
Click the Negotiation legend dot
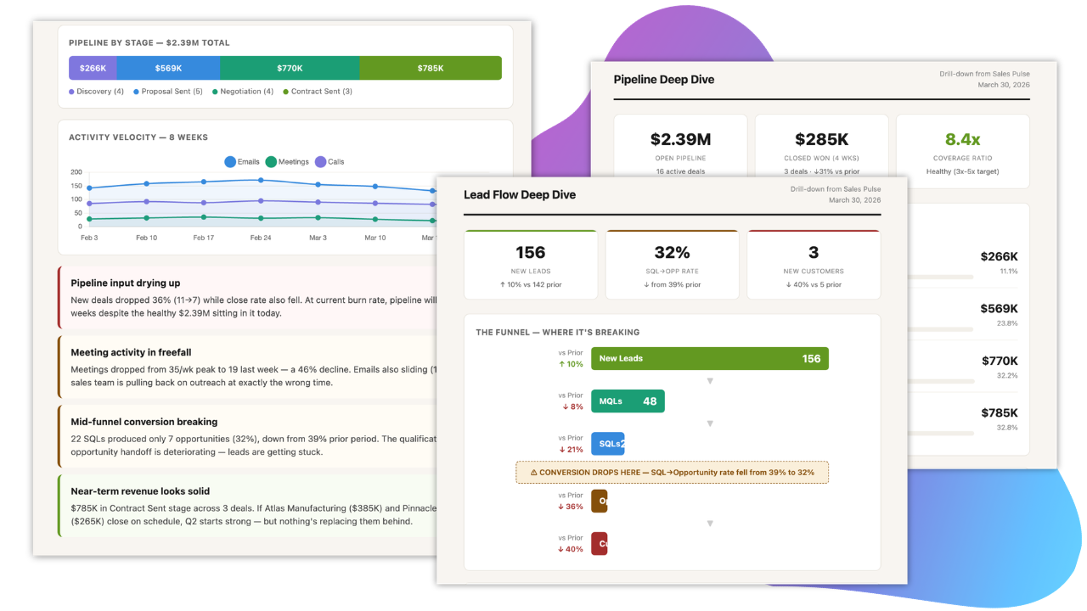coord(215,92)
